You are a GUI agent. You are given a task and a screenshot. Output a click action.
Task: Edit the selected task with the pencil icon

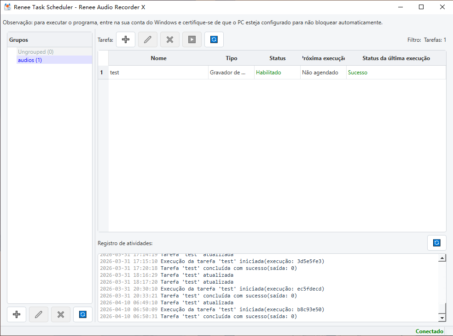[x=148, y=39]
